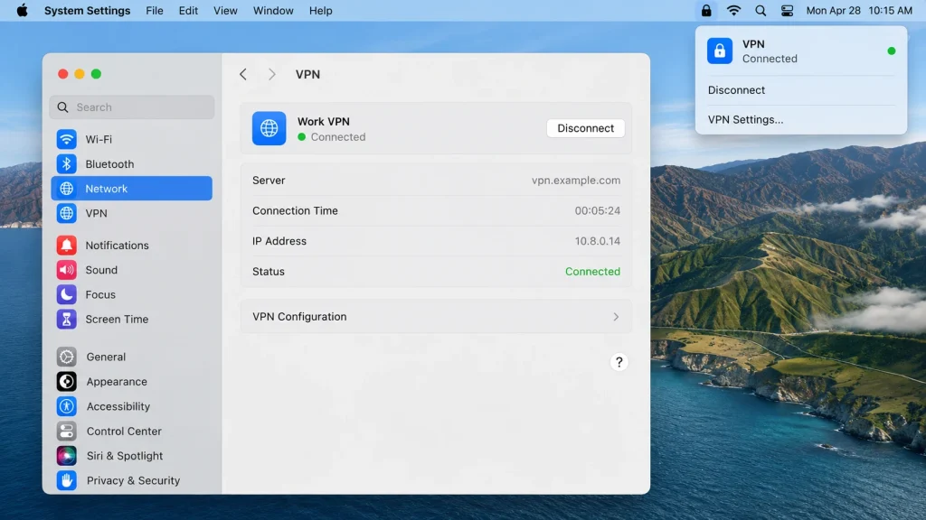Select the Control Center icon in sidebar

tap(67, 431)
